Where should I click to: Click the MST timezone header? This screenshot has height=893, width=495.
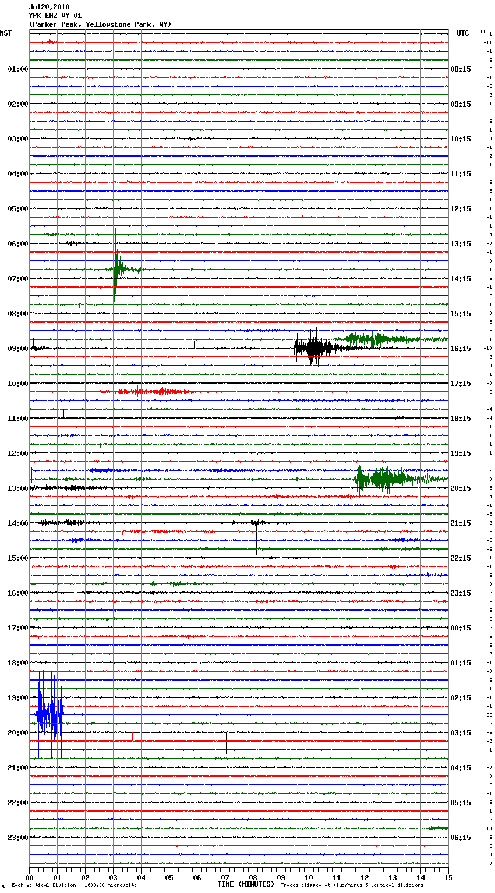(6, 33)
